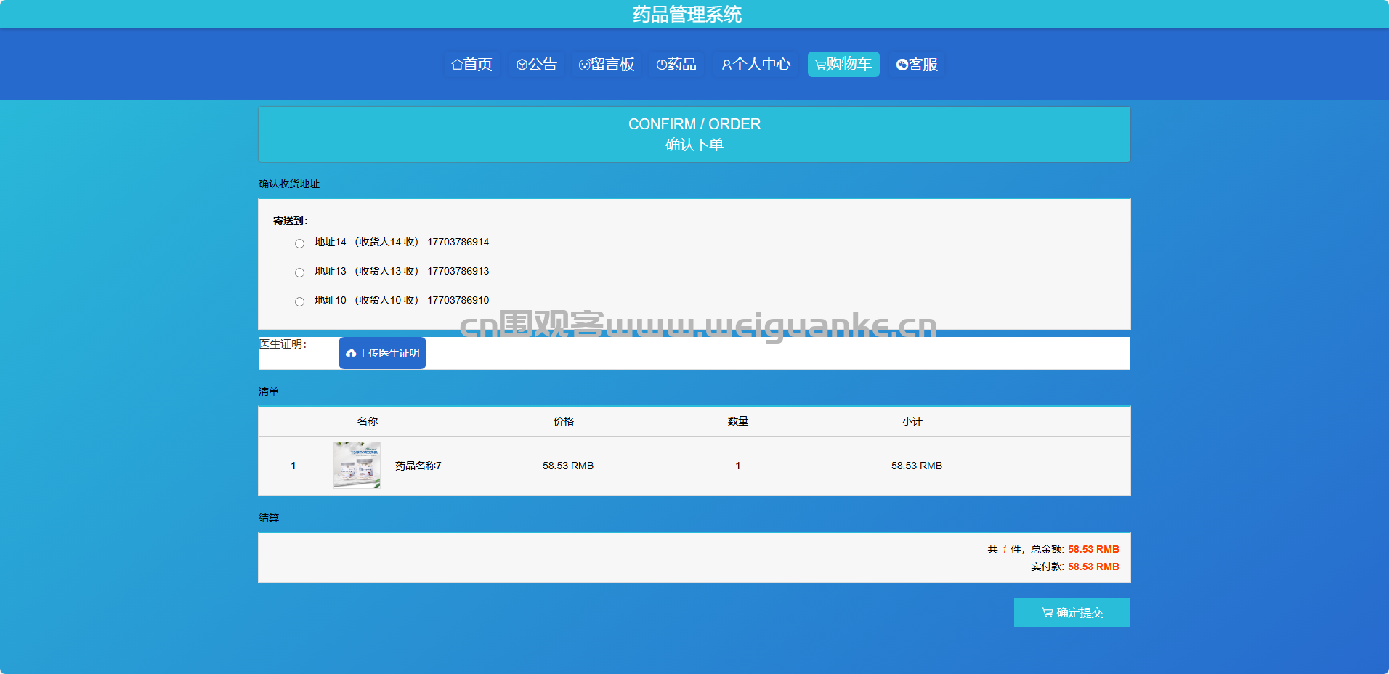The height and width of the screenshot is (674, 1389).
Task: Click the phone number 17703786914
Action: click(x=458, y=242)
